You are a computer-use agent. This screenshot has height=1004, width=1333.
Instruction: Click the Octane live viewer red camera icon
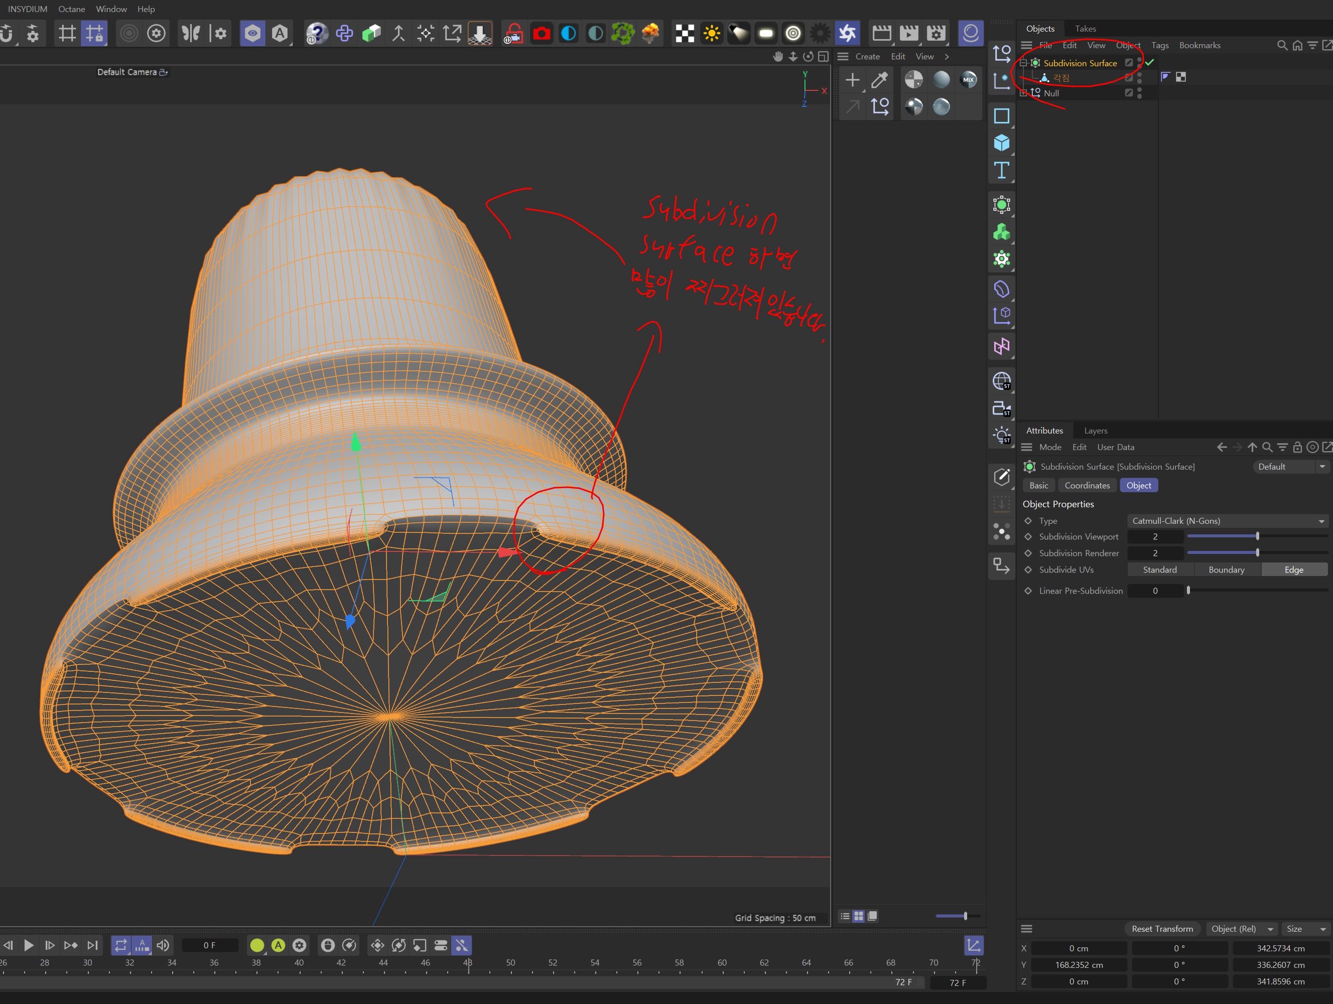pos(541,33)
